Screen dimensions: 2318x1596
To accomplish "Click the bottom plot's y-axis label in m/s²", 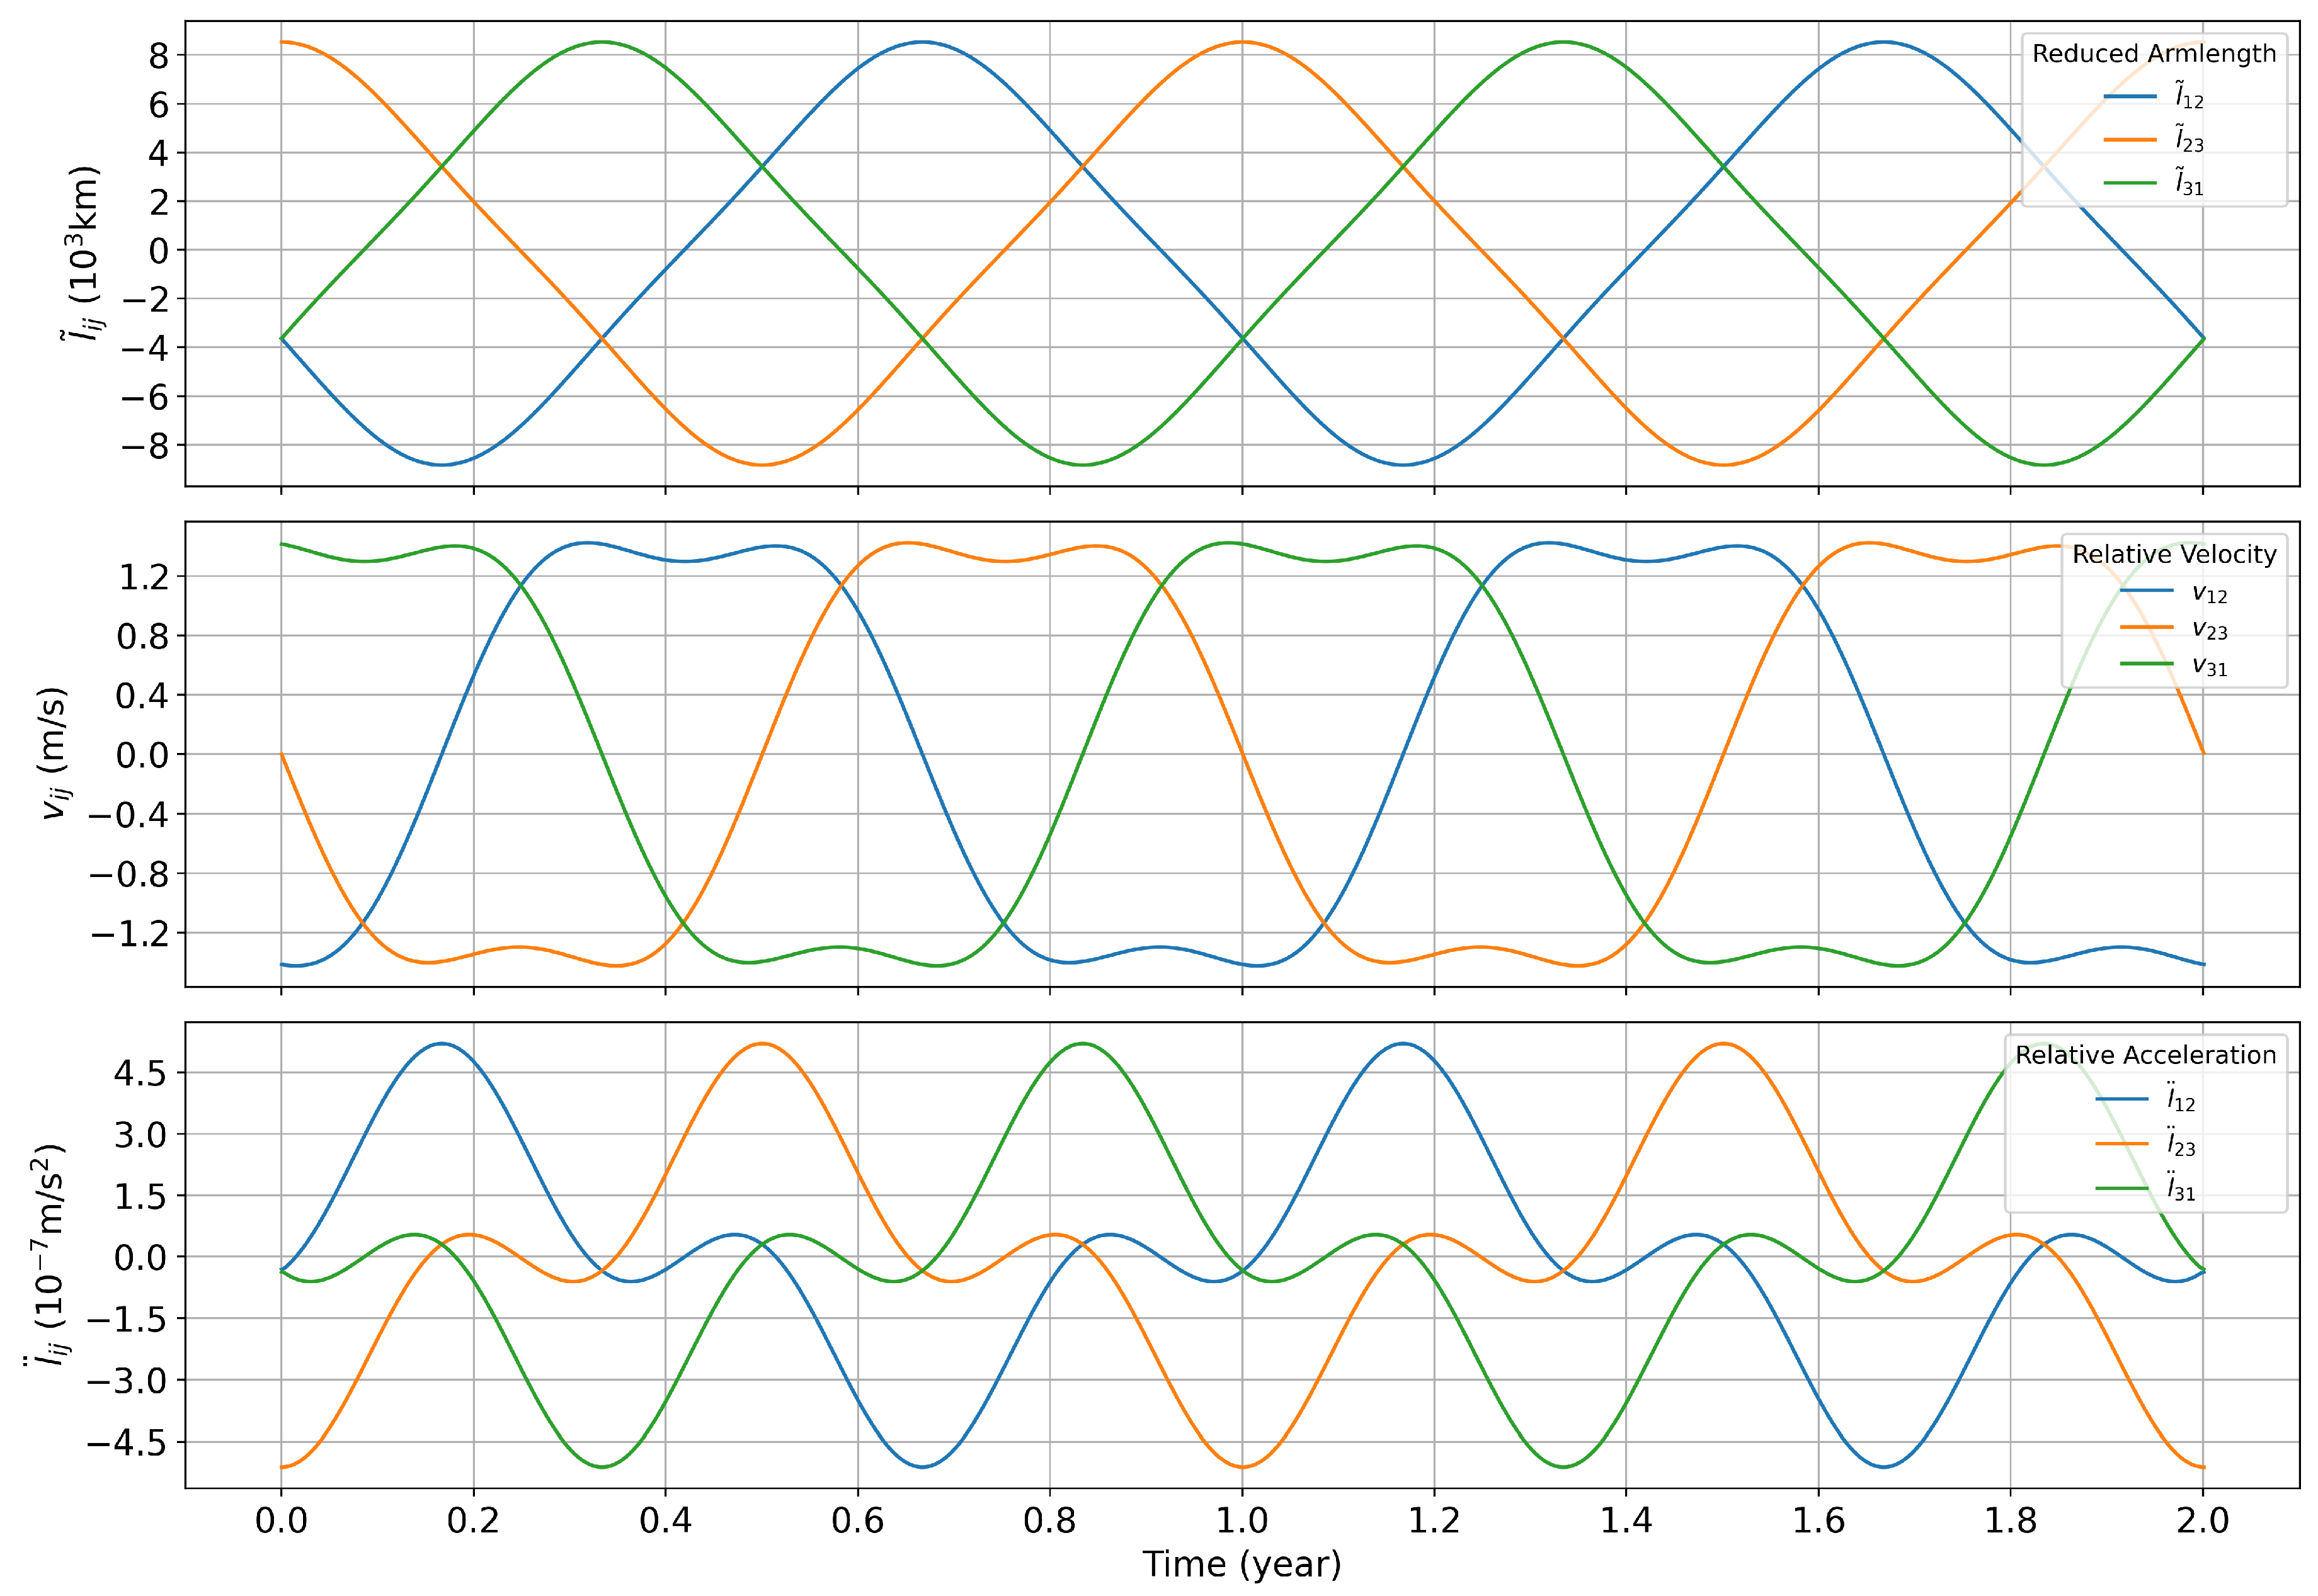I will pyautogui.click(x=47, y=1256).
